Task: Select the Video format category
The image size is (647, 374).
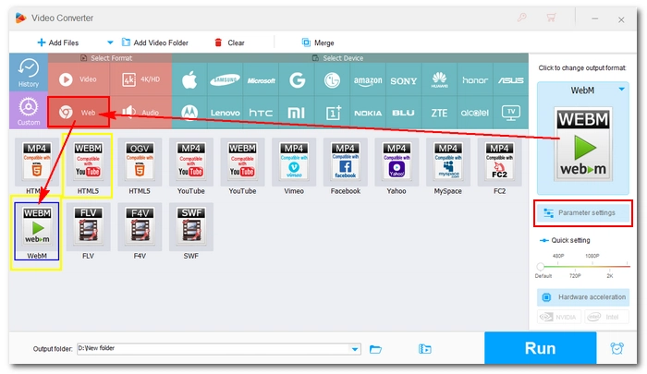Action: [79, 79]
